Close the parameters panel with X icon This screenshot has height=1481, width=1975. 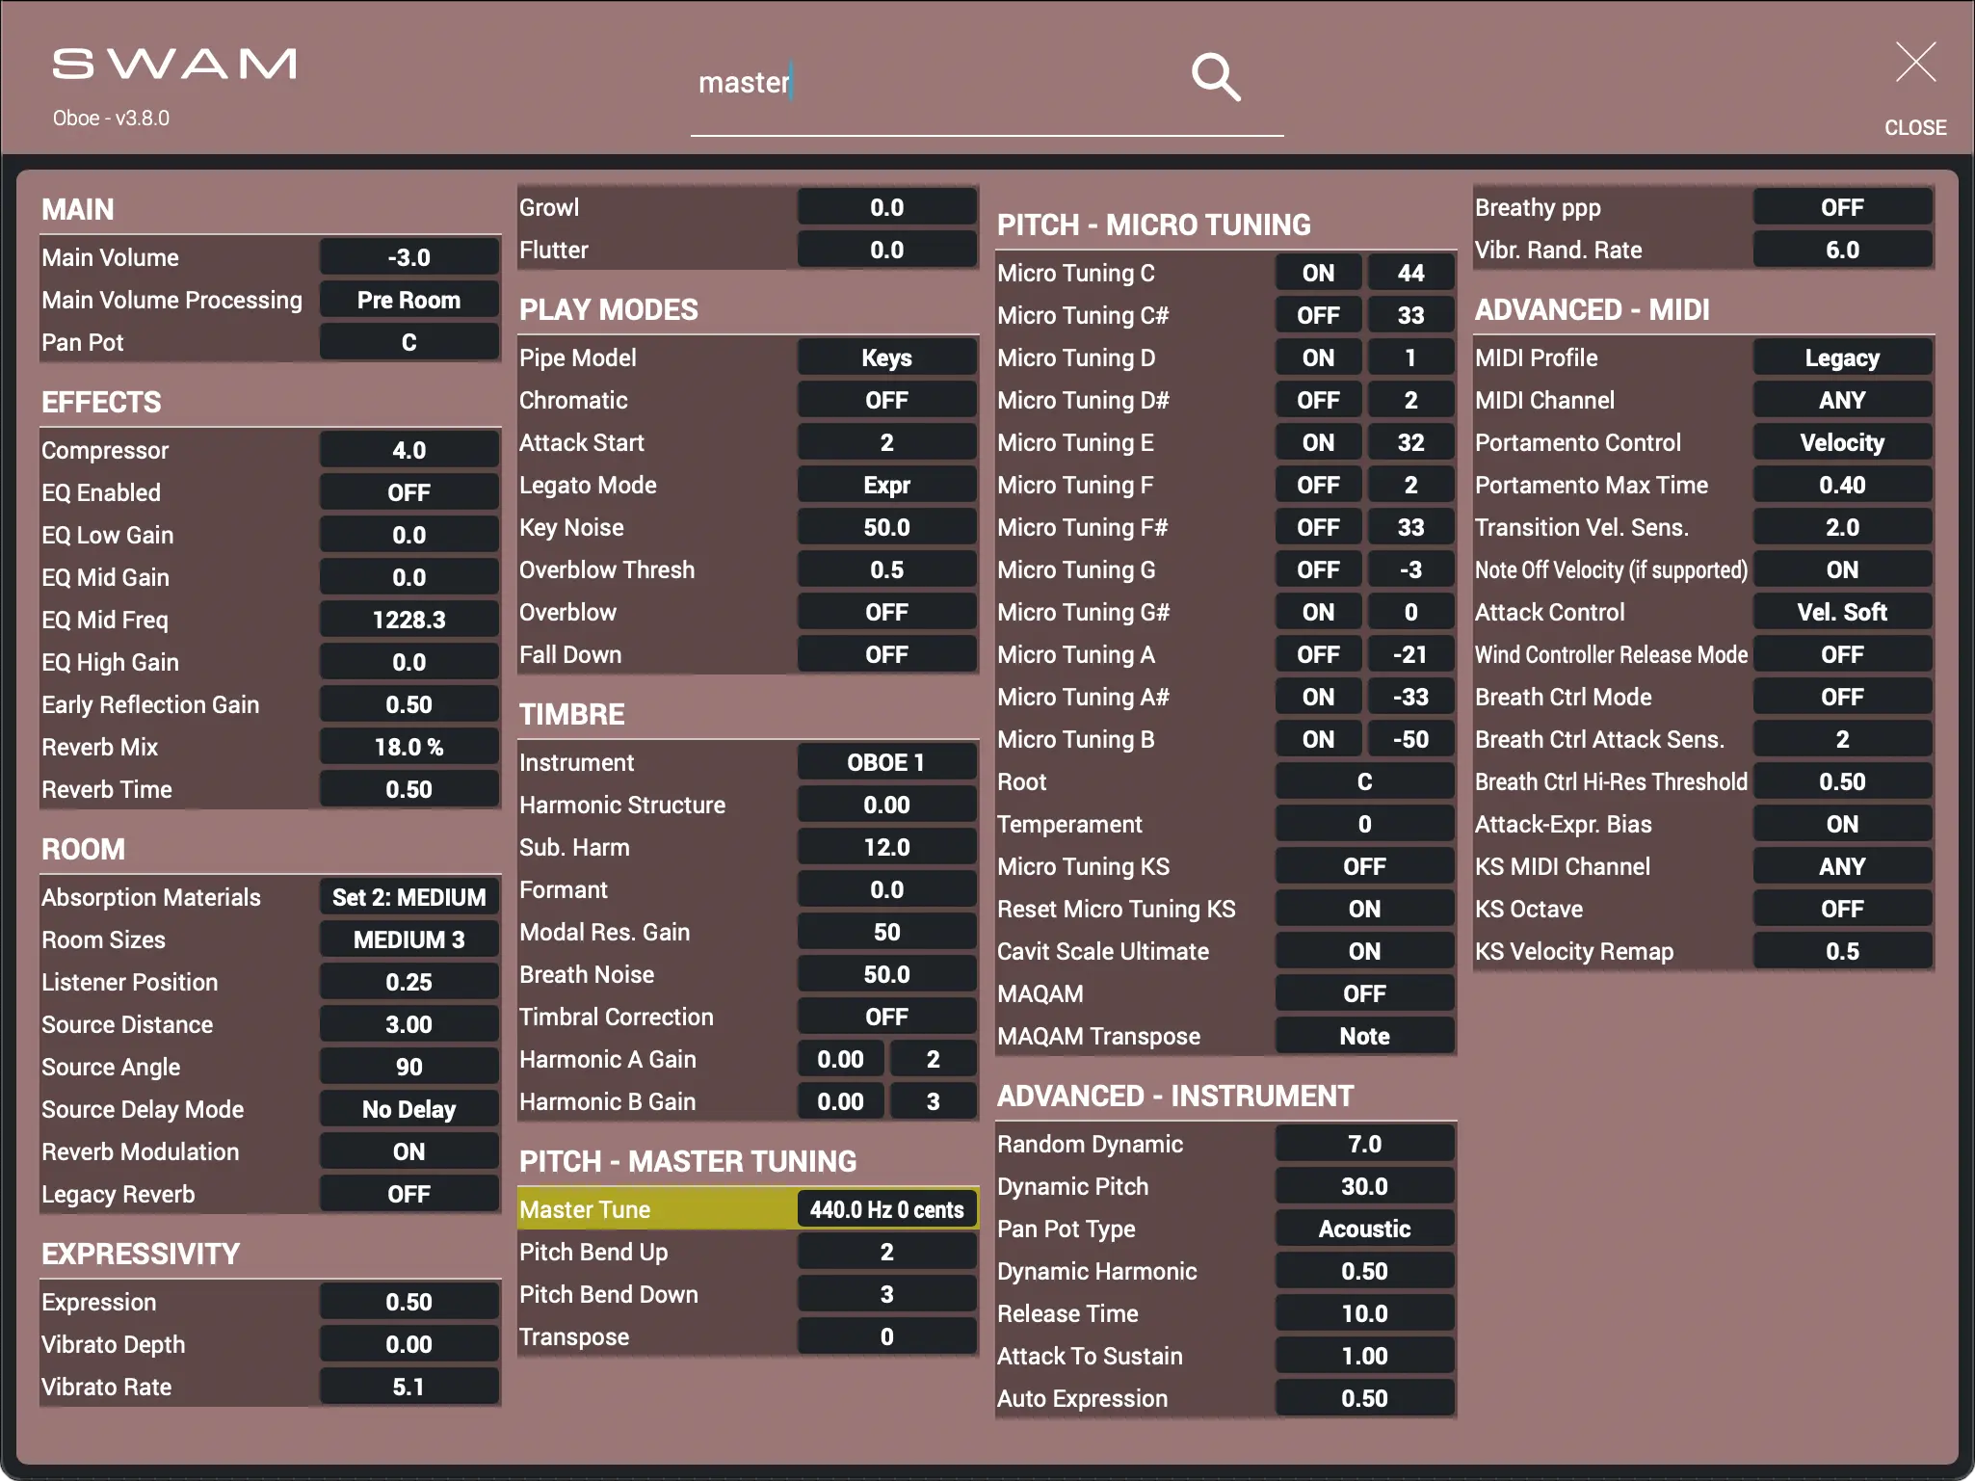point(1915,63)
